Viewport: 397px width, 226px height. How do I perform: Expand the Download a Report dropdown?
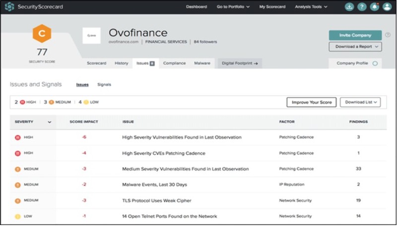(x=355, y=47)
